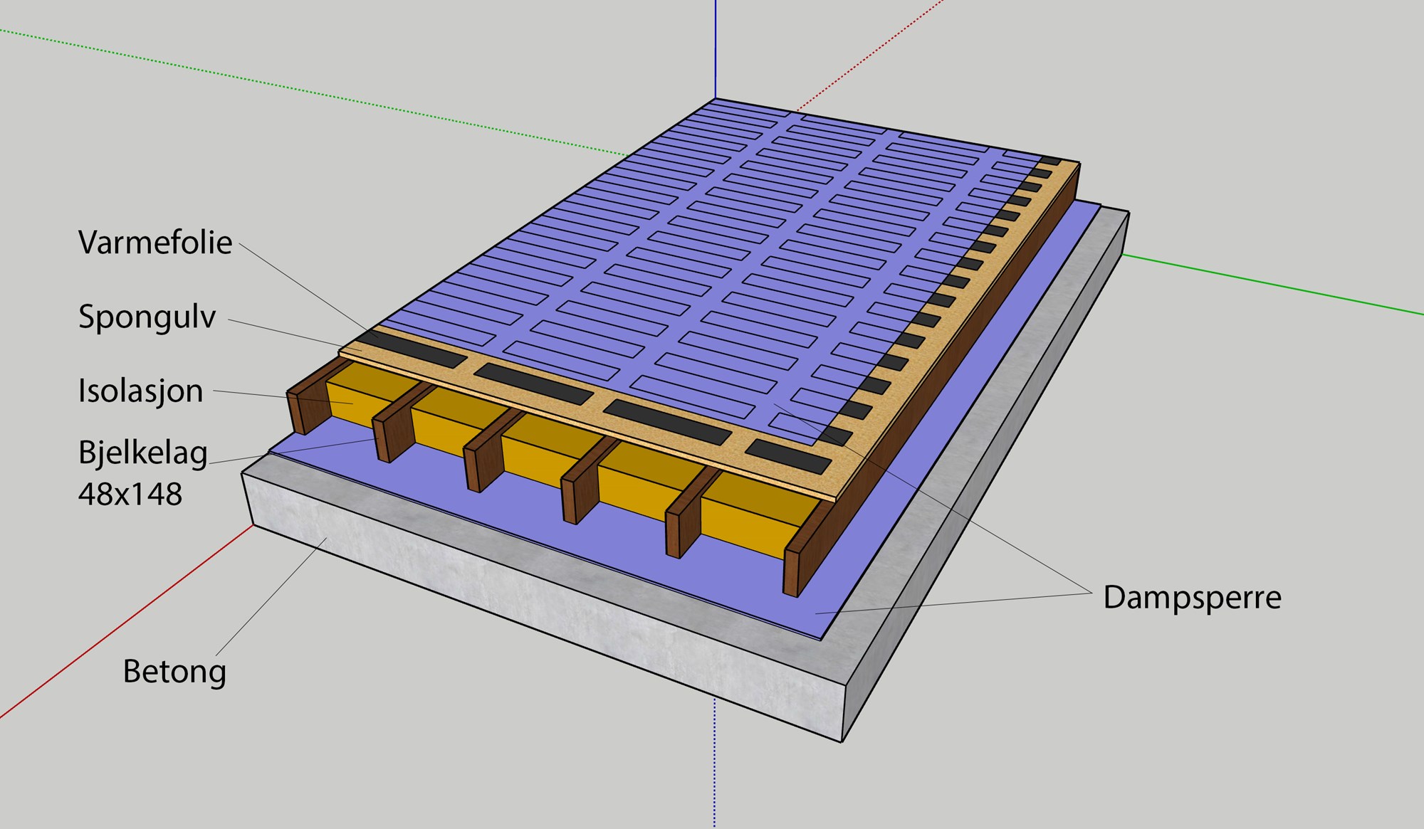Select the Spongulv label text
The image size is (1424, 829).
(x=147, y=317)
